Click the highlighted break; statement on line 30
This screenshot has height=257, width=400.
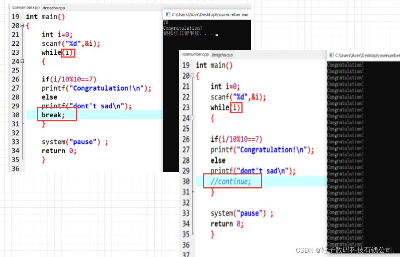click(53, 115)
